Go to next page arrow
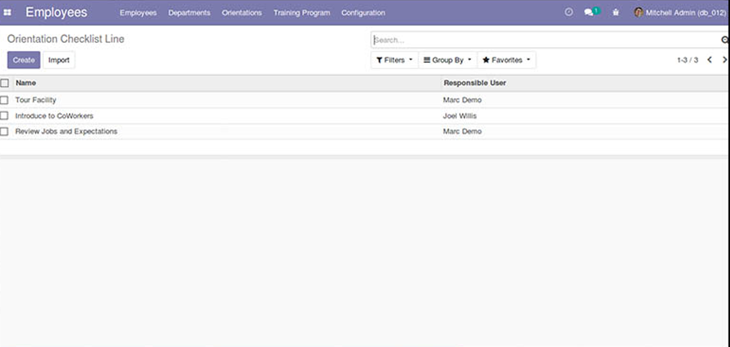The height and width of the screenshot is (347, 730). [x=725, y=60]
